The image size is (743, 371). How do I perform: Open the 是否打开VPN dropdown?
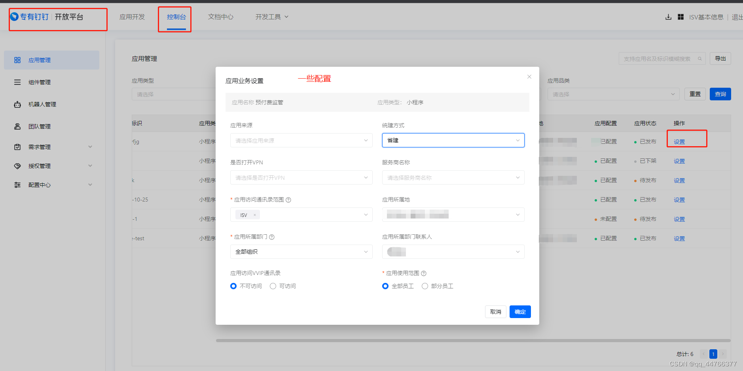(301, 177)
